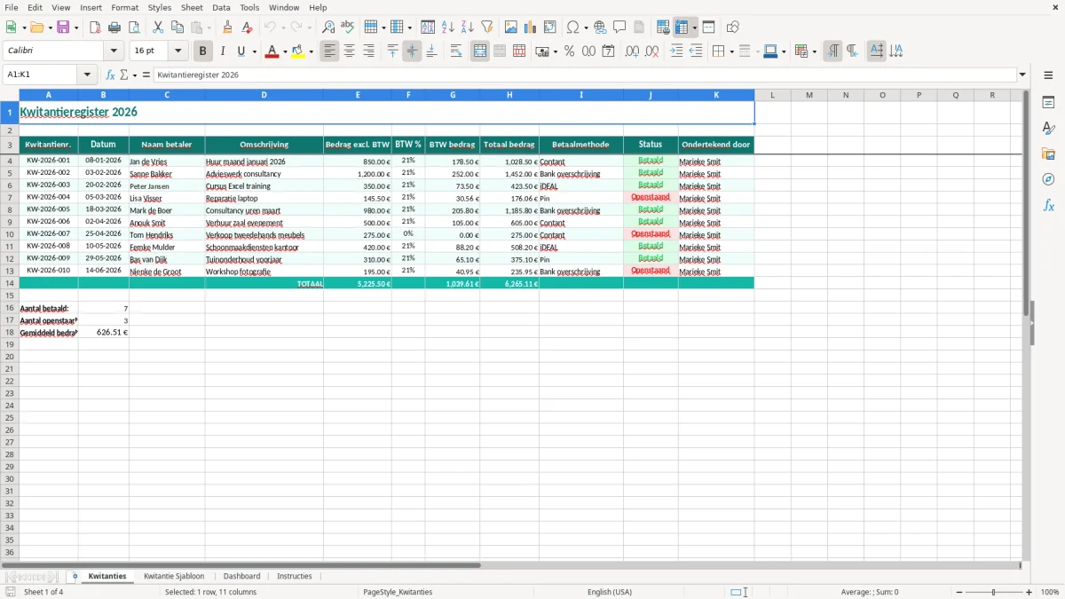Image resolution: width=1065 pixels, height=599 pixels.
Task: Format as date calendar icon
Action: (608, 51)
